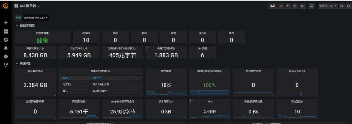
Task: Click the 96.81兆字节 table cell
Action: point(100,91)
